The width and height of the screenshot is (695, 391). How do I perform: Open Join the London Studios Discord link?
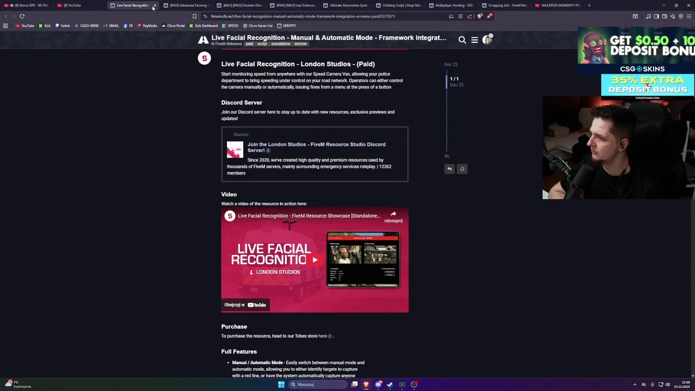tap(317, 147)
